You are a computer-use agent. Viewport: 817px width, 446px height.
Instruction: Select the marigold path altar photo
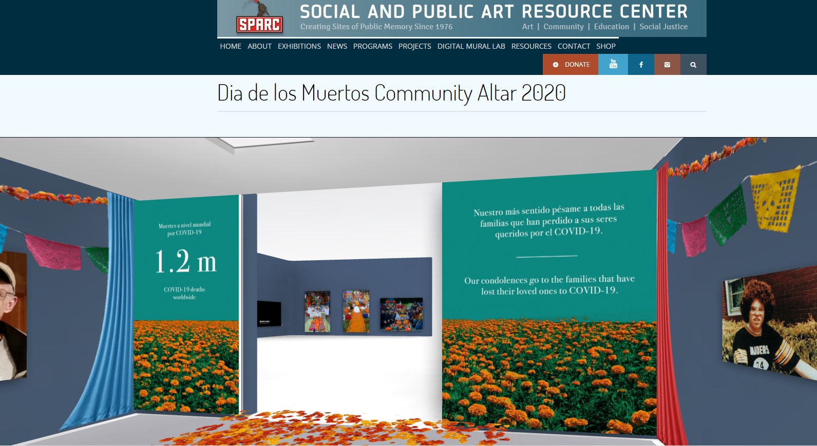[356, 312]
